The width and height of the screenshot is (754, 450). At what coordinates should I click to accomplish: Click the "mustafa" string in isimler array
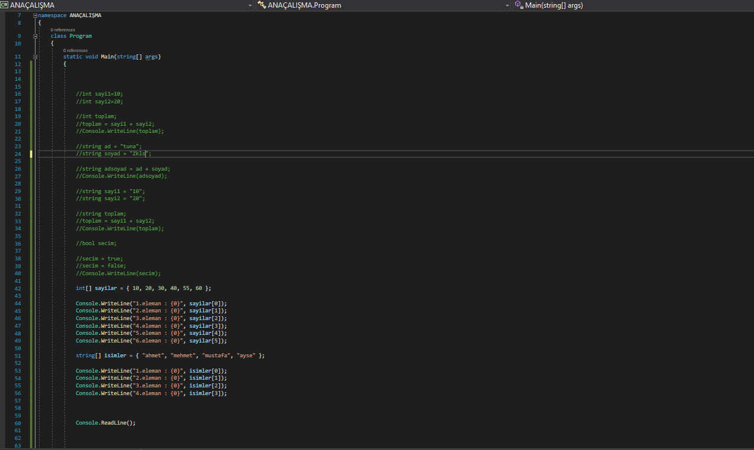pos(217,356)
